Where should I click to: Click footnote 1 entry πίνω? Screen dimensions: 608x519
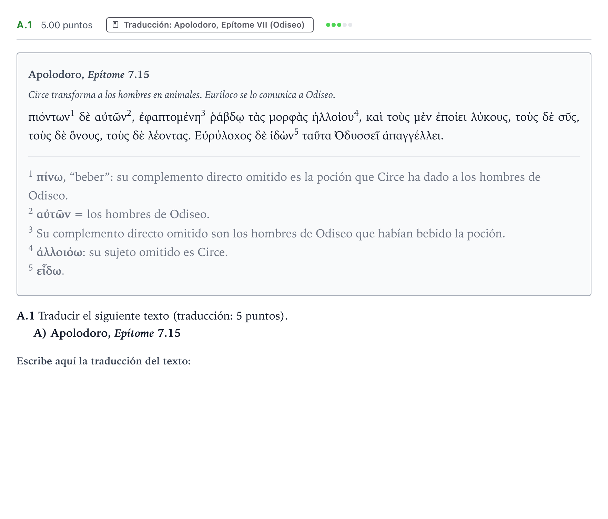pos(284,186)
